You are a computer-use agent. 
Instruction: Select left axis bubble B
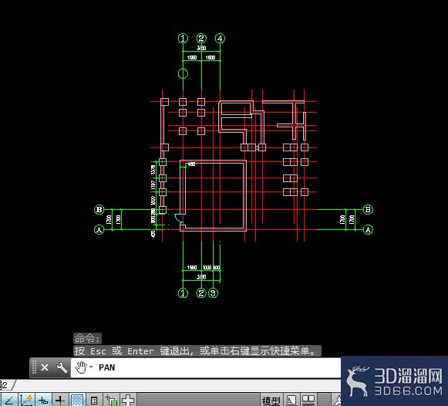tap(99, 210)
